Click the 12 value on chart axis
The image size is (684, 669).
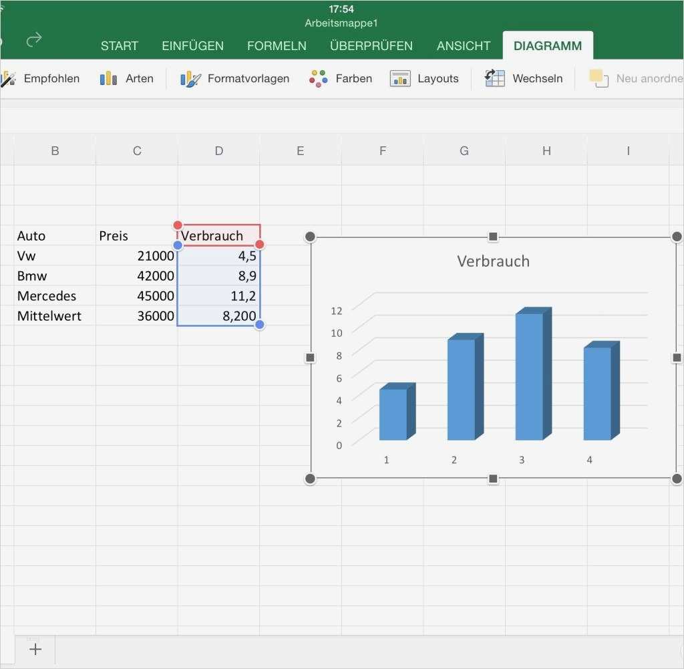[337, 311]
